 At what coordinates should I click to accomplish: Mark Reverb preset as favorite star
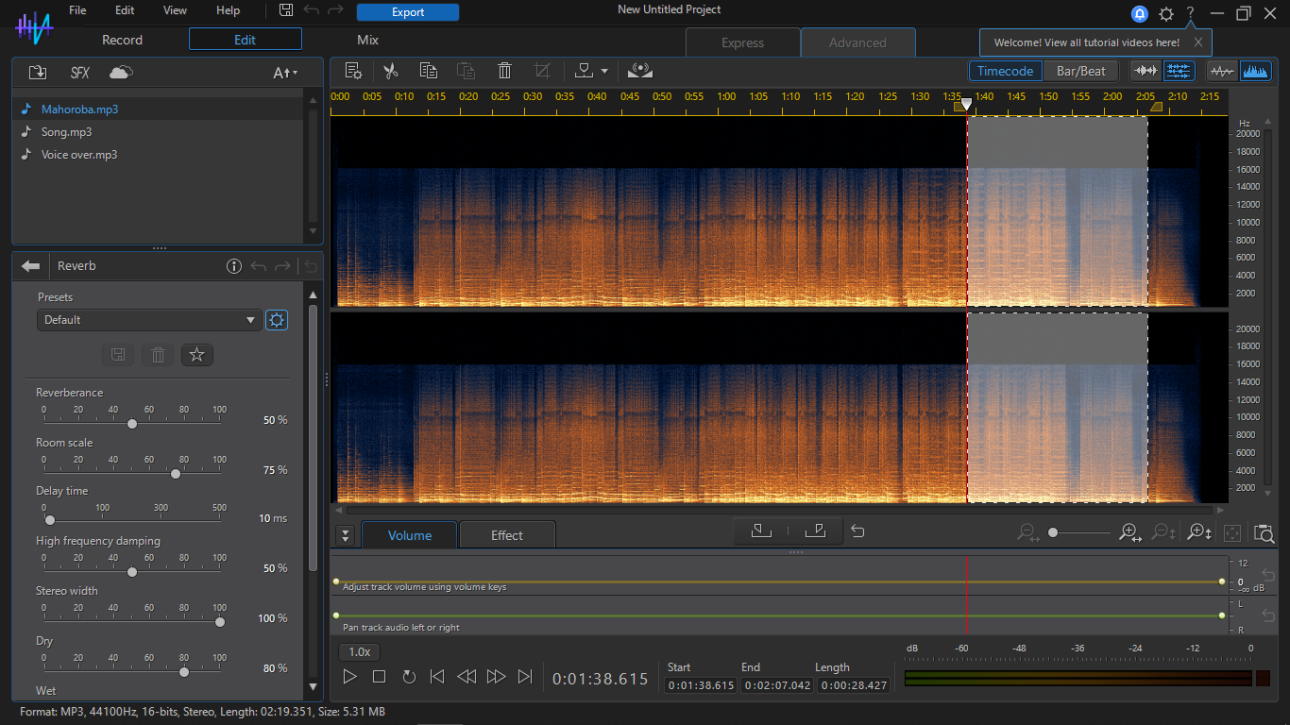pyautogui.click(x=197, y=355)
